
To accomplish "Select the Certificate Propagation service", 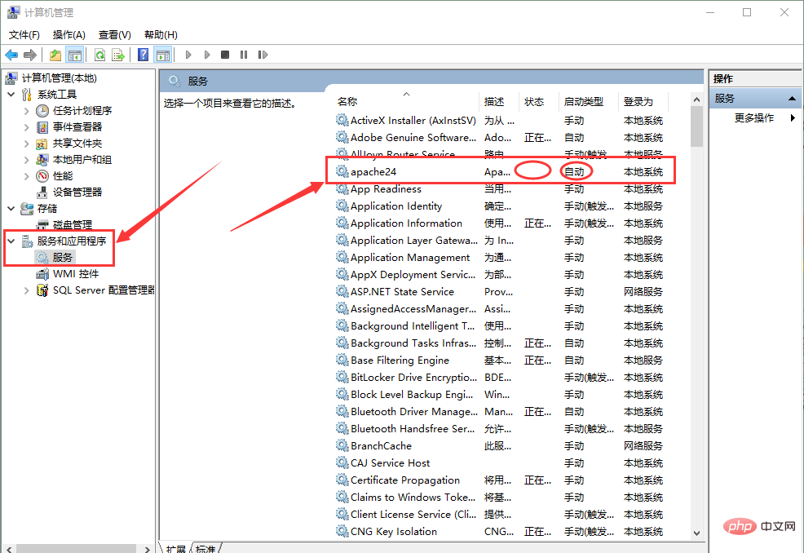I will coord(500,480).
